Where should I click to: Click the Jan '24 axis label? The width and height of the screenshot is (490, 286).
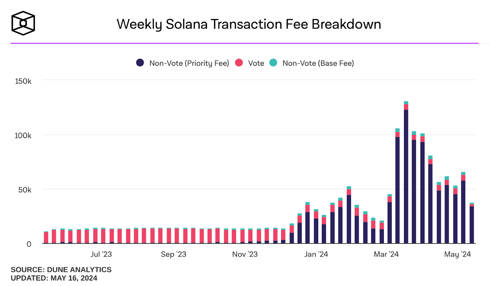pos(316,254)
